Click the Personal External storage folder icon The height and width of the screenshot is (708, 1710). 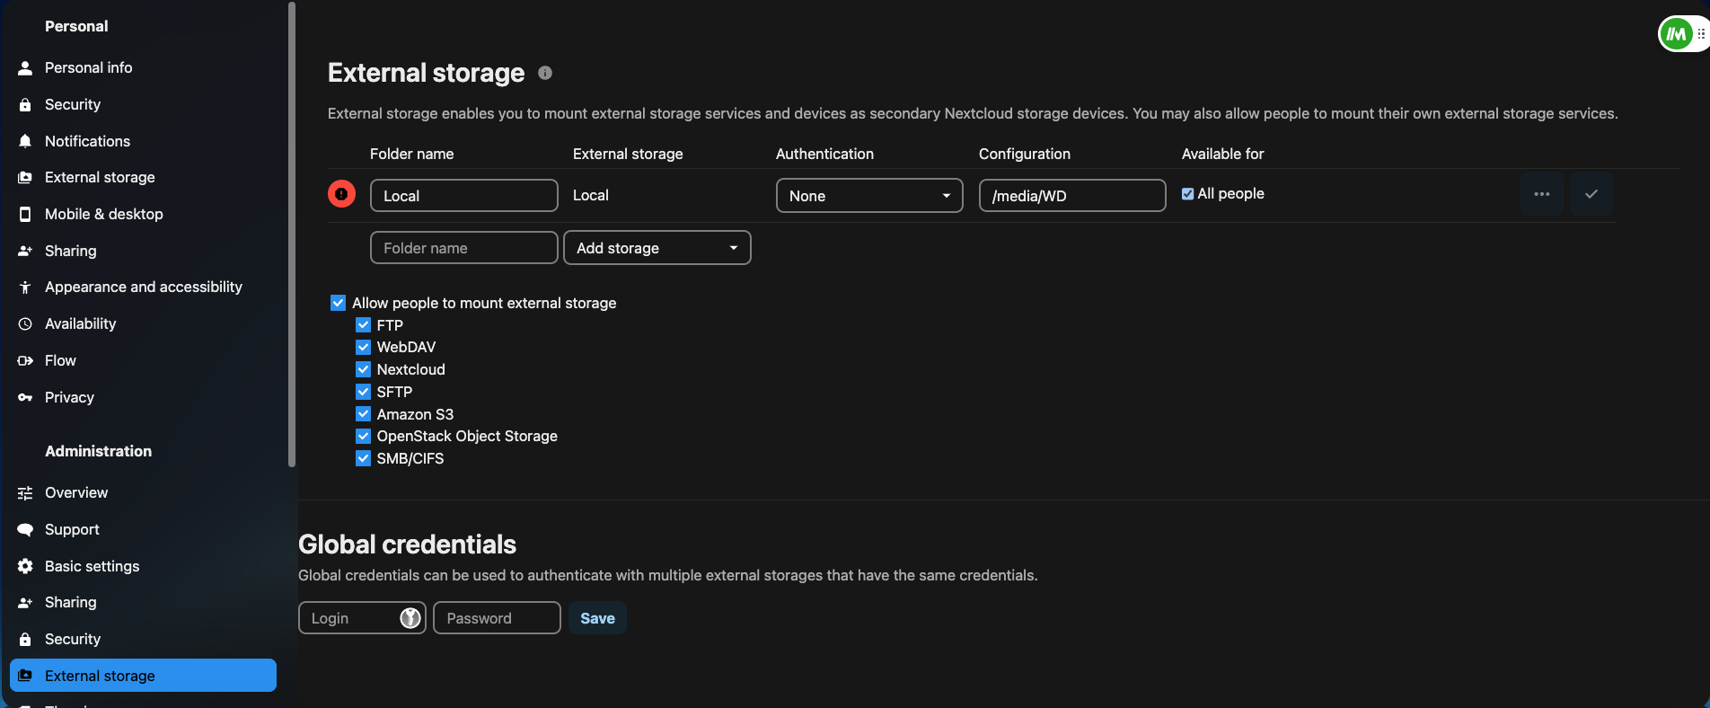pos(25,178)
